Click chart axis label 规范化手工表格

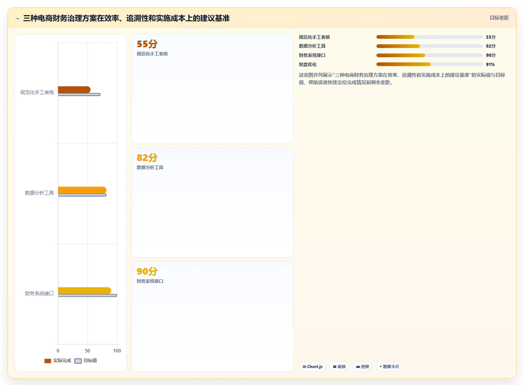tap(37, 92)
